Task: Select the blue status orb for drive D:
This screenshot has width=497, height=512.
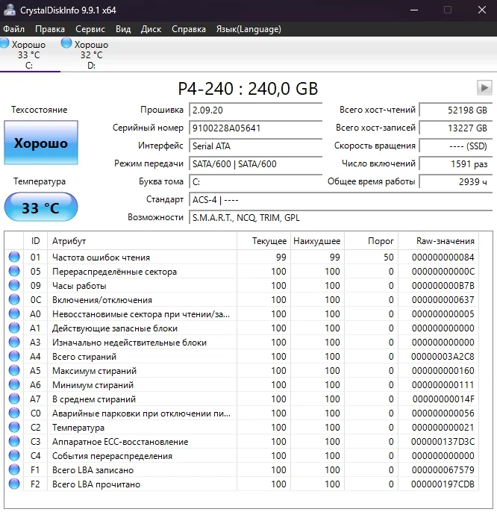Action: pyautogui.click(x=66, y=43)
